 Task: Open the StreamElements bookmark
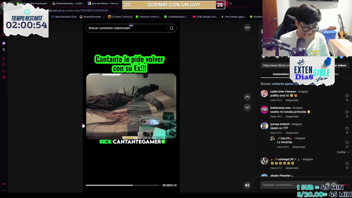pos(92,17)
